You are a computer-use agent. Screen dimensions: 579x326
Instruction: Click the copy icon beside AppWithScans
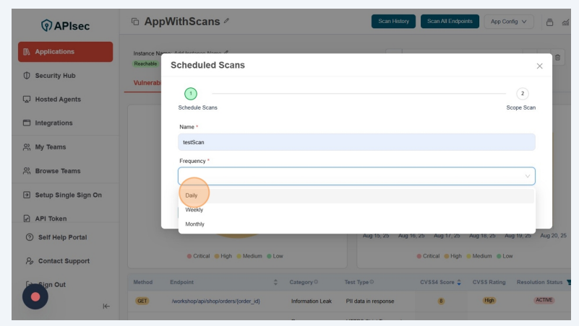click(134, 22)
